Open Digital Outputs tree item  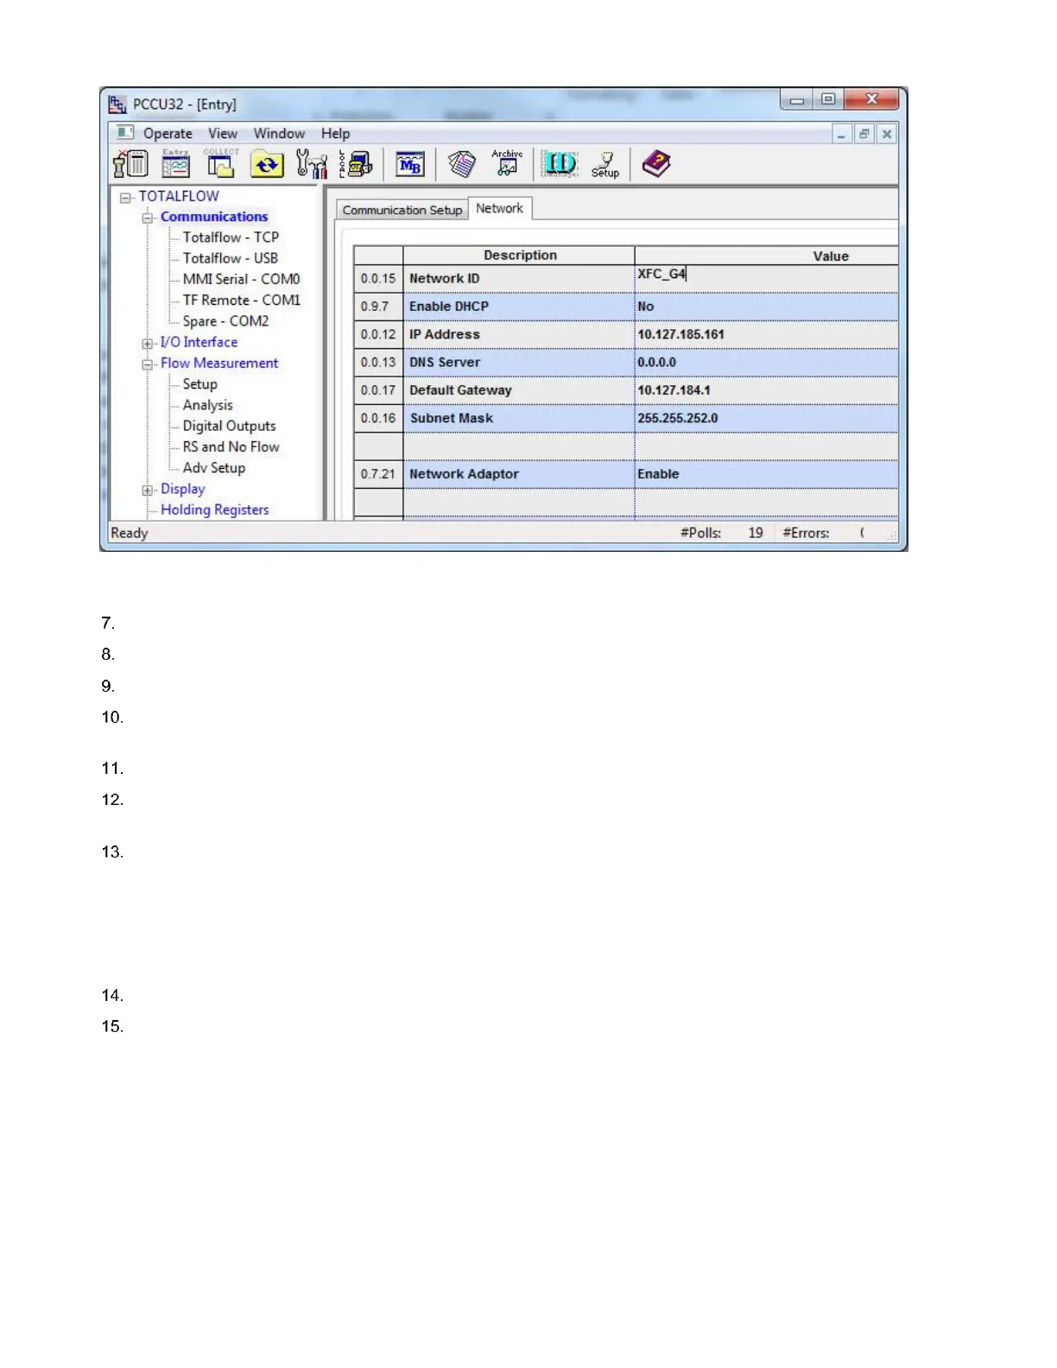229,426
